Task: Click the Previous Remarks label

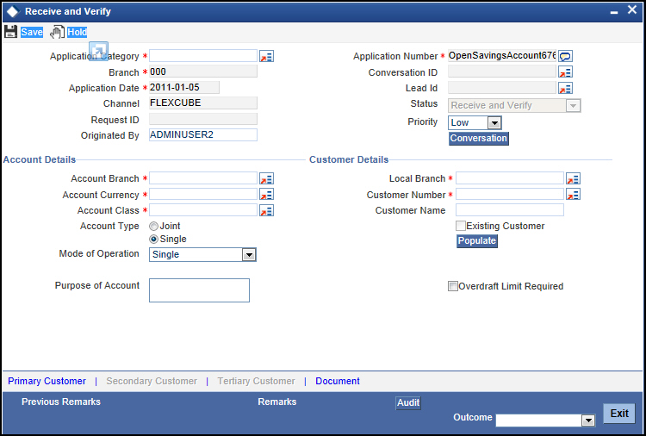Action: coord(61,402)
